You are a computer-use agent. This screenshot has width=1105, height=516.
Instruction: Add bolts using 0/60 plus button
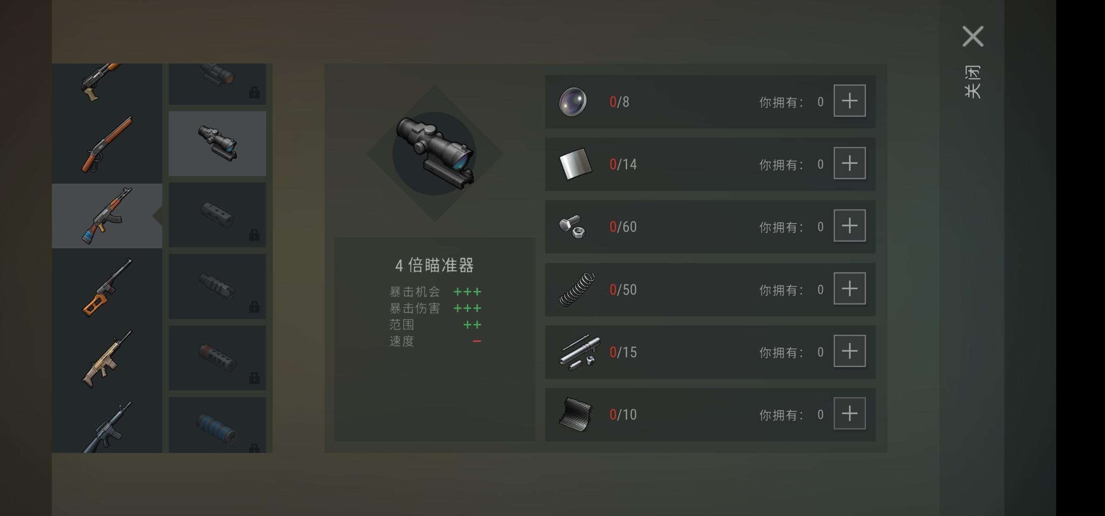pyautogui.click(x=850, y=226)
